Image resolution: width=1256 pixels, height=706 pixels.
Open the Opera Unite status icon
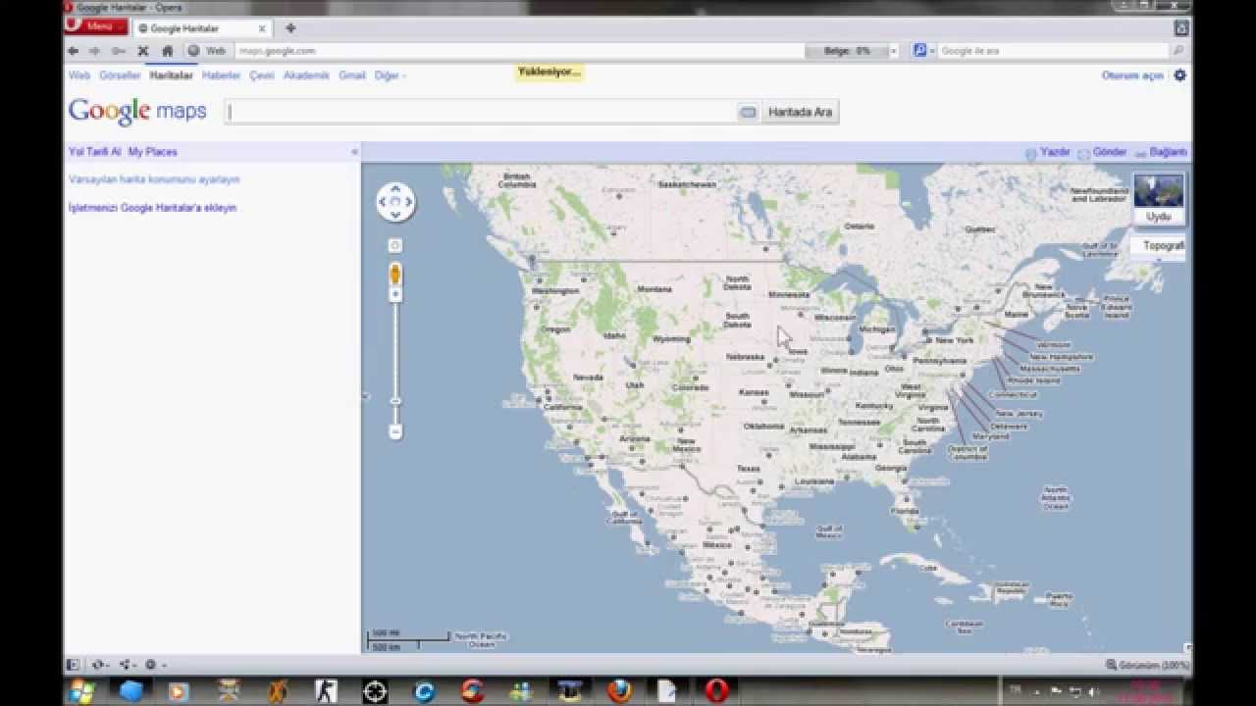tap(128, 665)
